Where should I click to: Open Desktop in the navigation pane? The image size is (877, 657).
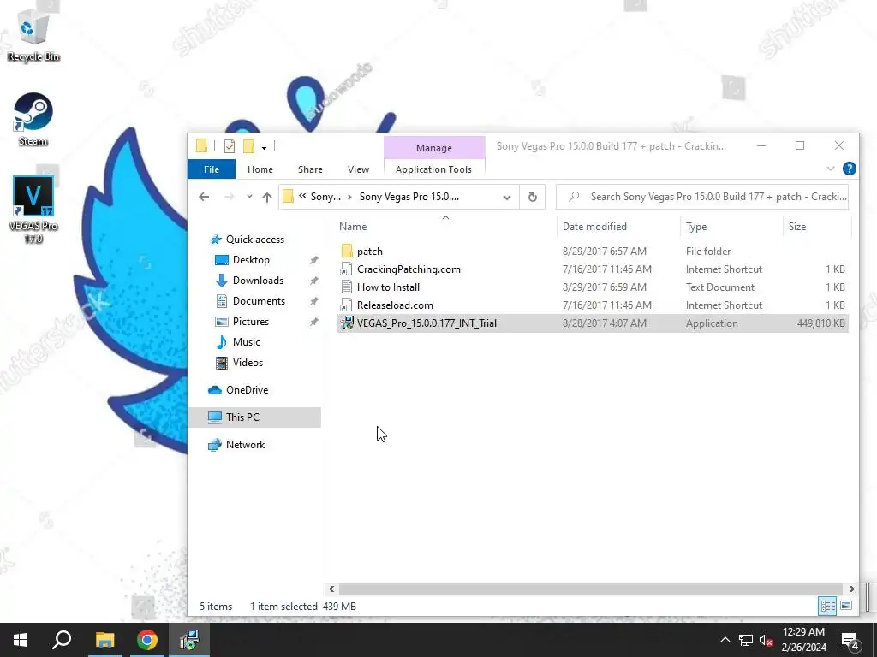(251, 260)
